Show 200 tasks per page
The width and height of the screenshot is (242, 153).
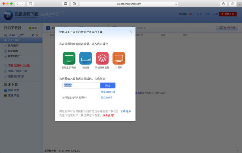point(78,151)
